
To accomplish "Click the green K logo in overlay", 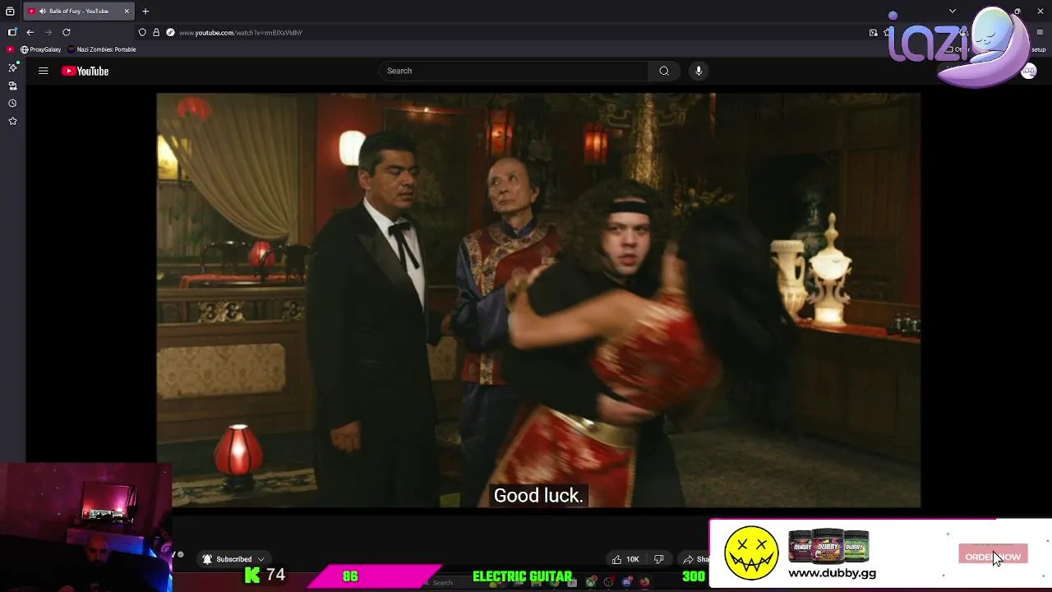I will point(252,576).
